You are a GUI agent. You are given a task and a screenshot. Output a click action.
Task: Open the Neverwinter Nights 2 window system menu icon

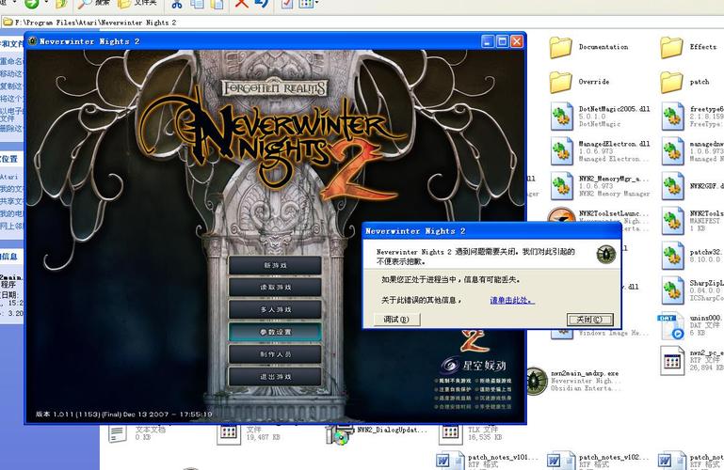click(x=33, y=41)
